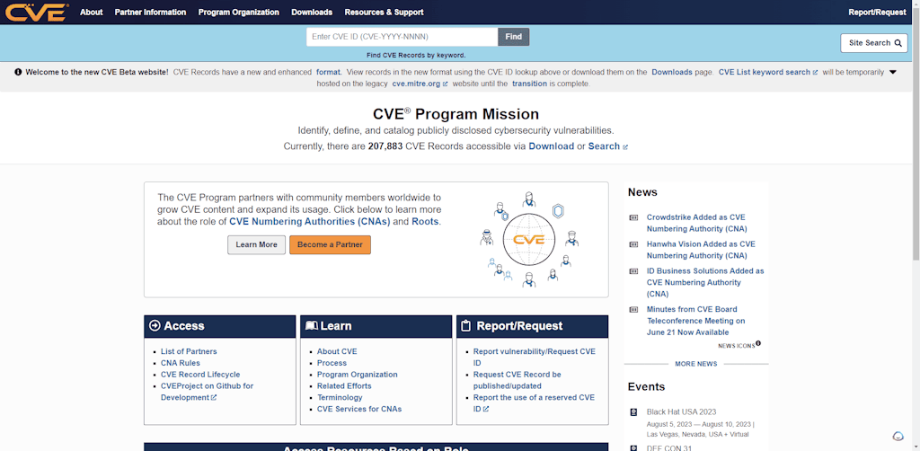The height and width of the screenshot is (451, 920).
Task: Click the MORE NEWS link
Action: click(x=696, y=364)
